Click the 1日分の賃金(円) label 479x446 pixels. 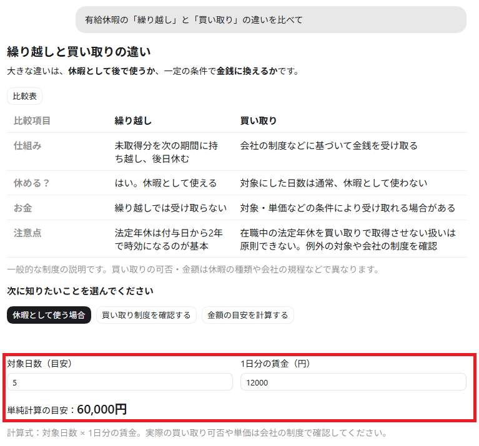click(275, 364)
